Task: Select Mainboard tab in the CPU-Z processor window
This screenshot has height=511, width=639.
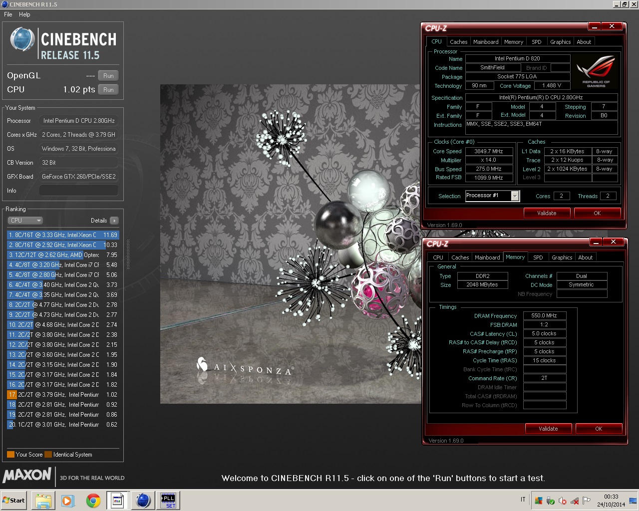Action: (486, 42)
